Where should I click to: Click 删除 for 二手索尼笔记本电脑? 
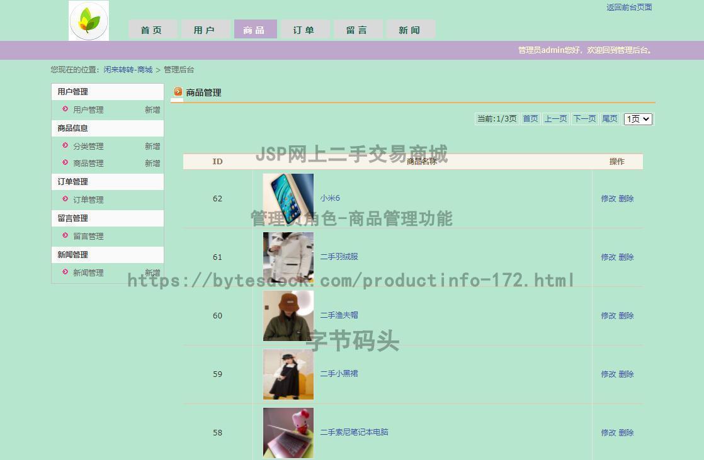pyautogui.click(x=626, y=432)
